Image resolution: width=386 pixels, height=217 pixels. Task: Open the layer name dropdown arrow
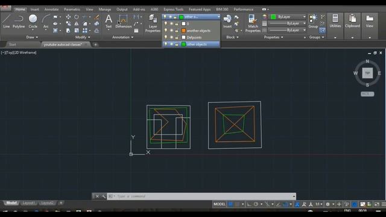pyautogui.click(x=218, y=17)
